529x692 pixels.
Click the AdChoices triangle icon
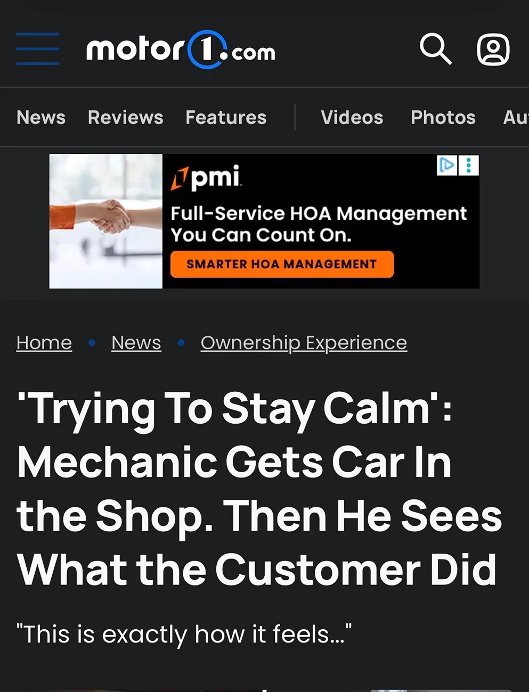[447, 166]
